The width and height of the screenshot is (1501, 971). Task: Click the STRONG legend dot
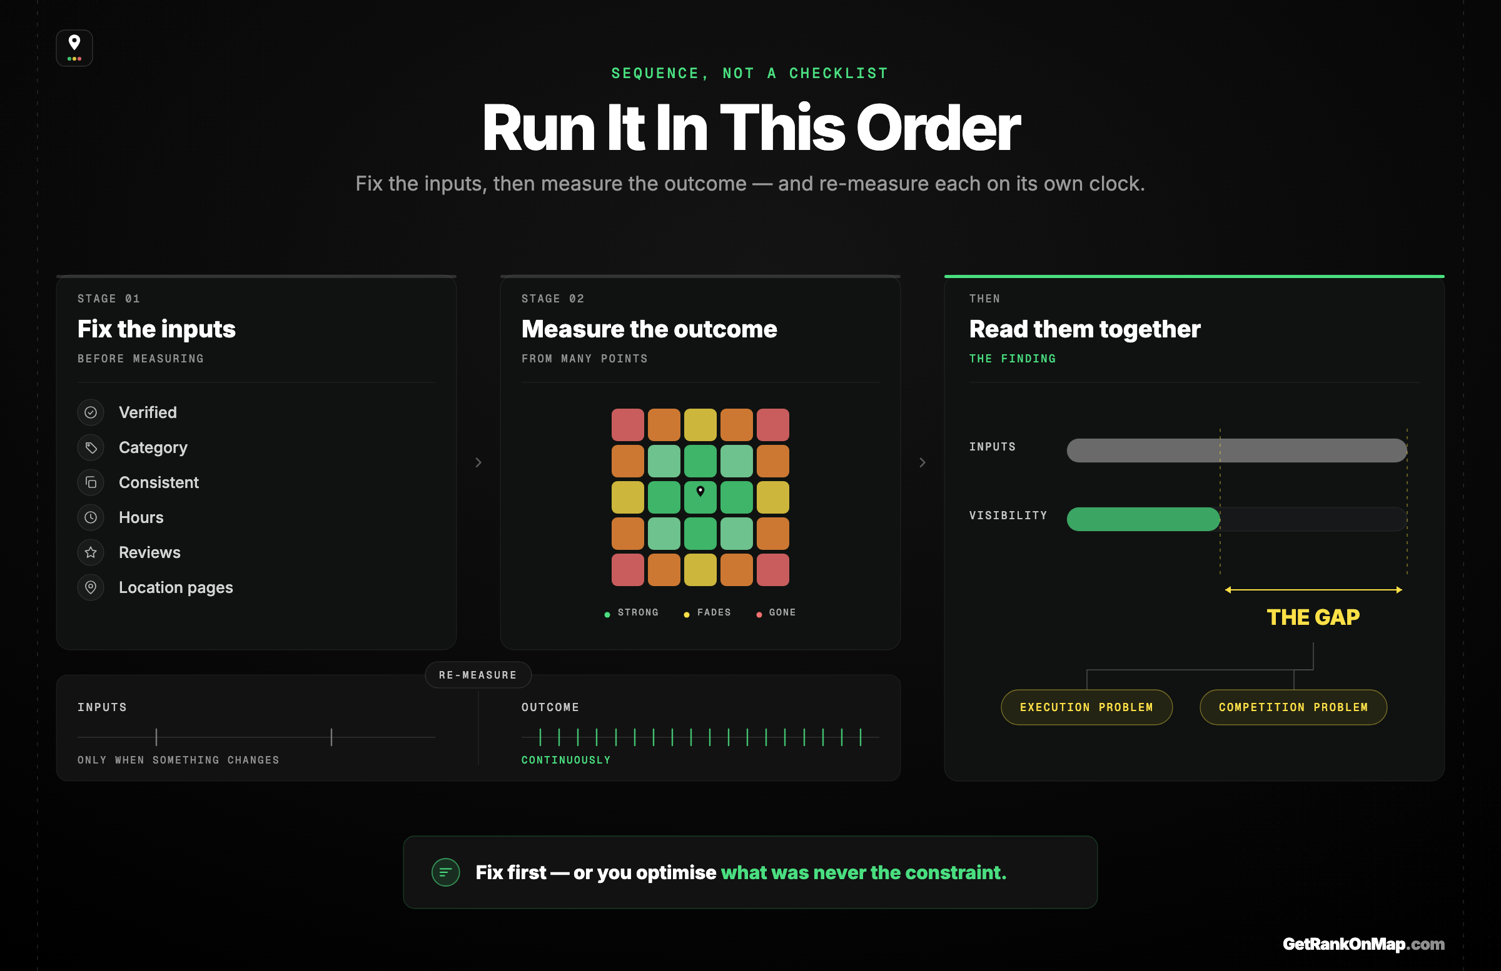607,614
